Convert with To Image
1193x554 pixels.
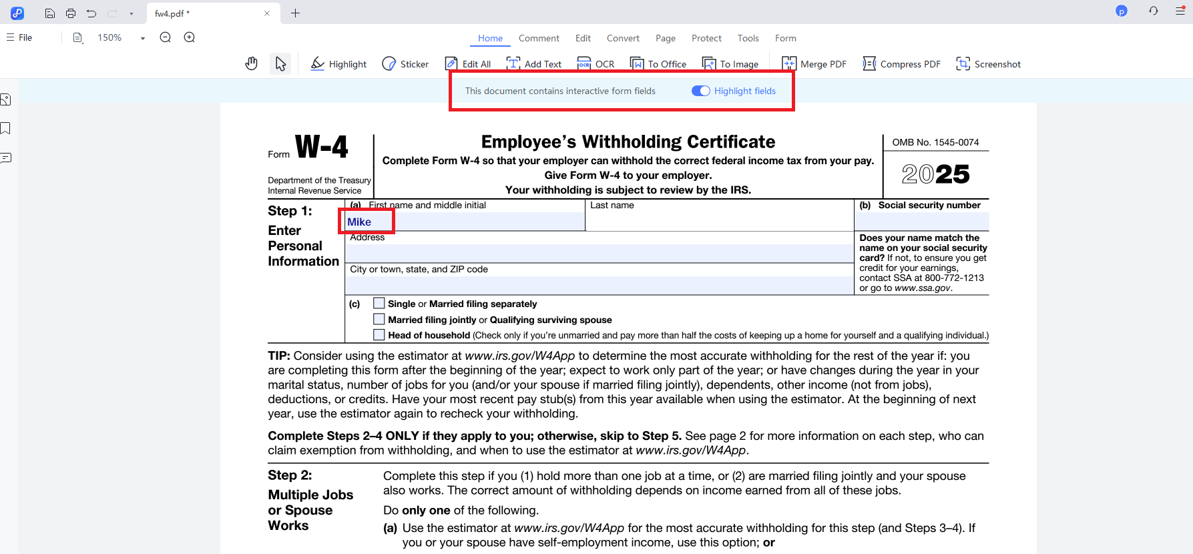point(730,64)
